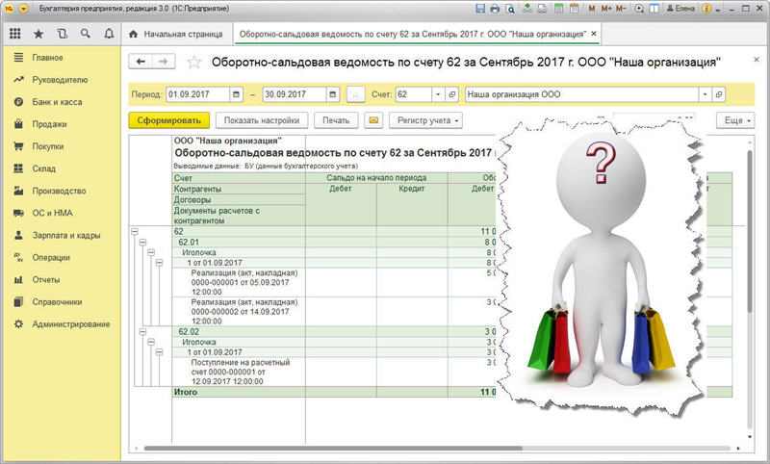Click the user Елена in title bar
The image size is (770, 464).
(680, 9)
